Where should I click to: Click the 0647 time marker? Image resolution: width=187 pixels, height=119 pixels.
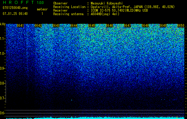(x=127, y=26)
